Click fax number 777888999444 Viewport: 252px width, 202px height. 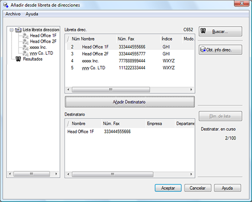[x=132, y=61]
